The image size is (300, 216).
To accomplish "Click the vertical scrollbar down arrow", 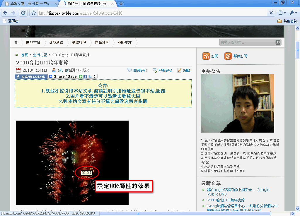I will [x=298, y=208].
